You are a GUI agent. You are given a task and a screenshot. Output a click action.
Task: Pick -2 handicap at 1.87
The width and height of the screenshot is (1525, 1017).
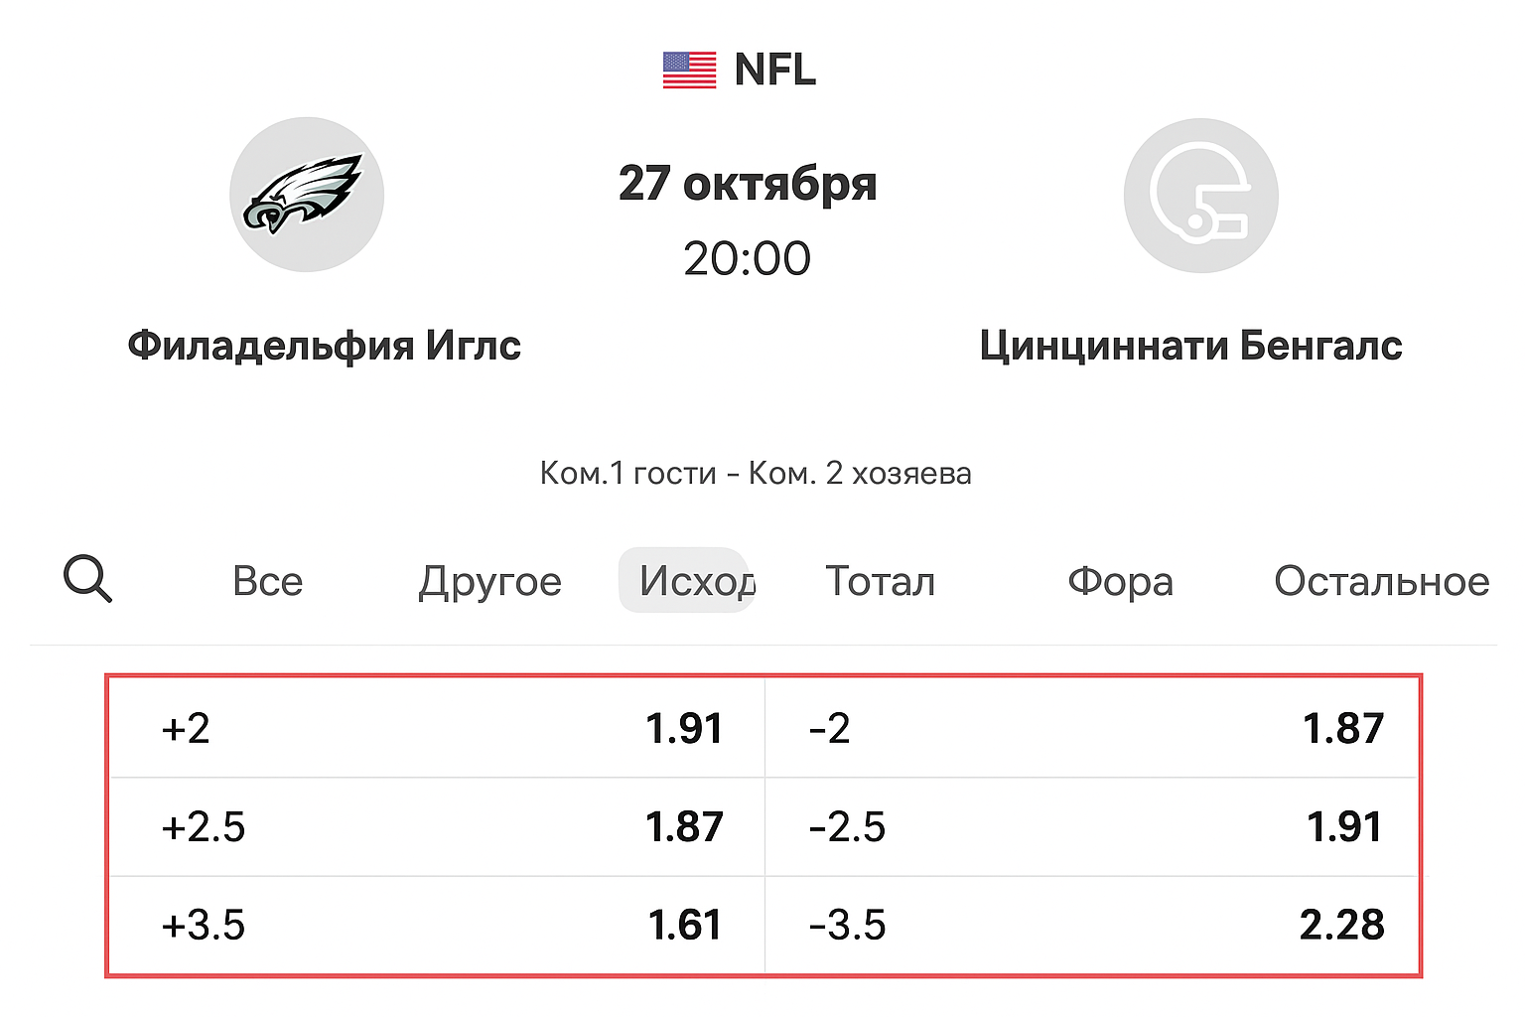click(1092, 728)
